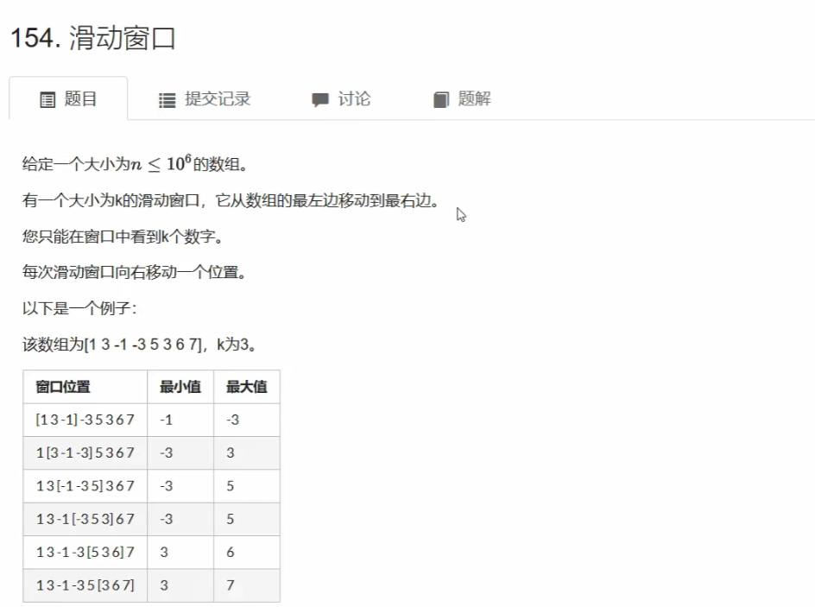
Task: Switch to the 提交记录 tab
Action: (x=217, y=99)
